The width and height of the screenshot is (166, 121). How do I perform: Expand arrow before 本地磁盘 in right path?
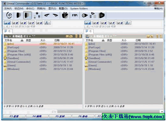tap(91, 36)
